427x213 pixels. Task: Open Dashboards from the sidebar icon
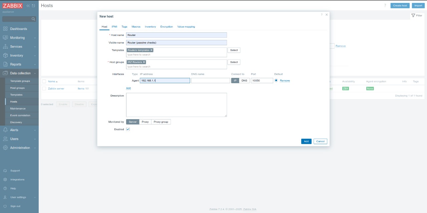(5, 29)
